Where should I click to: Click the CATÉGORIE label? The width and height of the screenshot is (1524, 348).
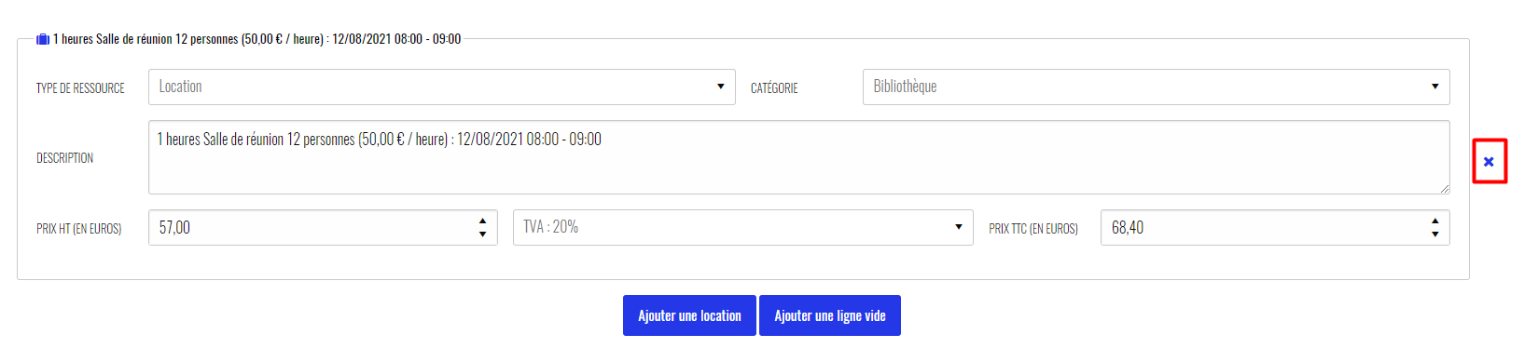tap(774, 88)
